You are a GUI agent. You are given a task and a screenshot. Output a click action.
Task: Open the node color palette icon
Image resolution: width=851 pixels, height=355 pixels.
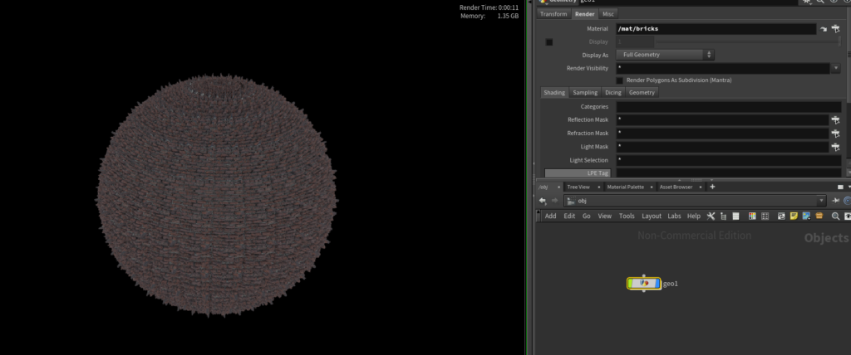pyautogui.click(x=752, y=216)
